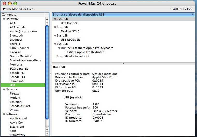Image resolution: width=197 pixels, height=137 pixels.
Task: Select Energia in the sidebar
Action: tap(15, 44)
